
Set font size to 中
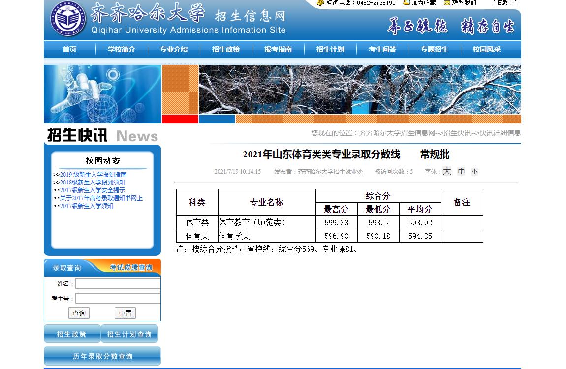pos(461,172)
